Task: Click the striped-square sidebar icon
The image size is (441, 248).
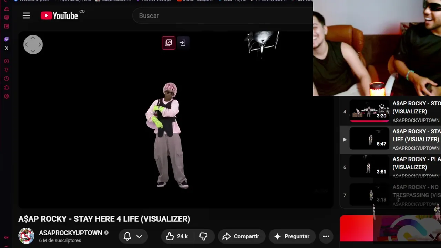Action: (x=7, y=18)
